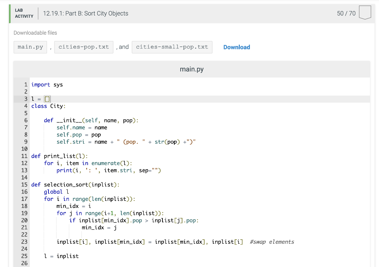Screen dimensions: 379x267
Task: Click the main.py editor header
Action: (x=191, y=69)
